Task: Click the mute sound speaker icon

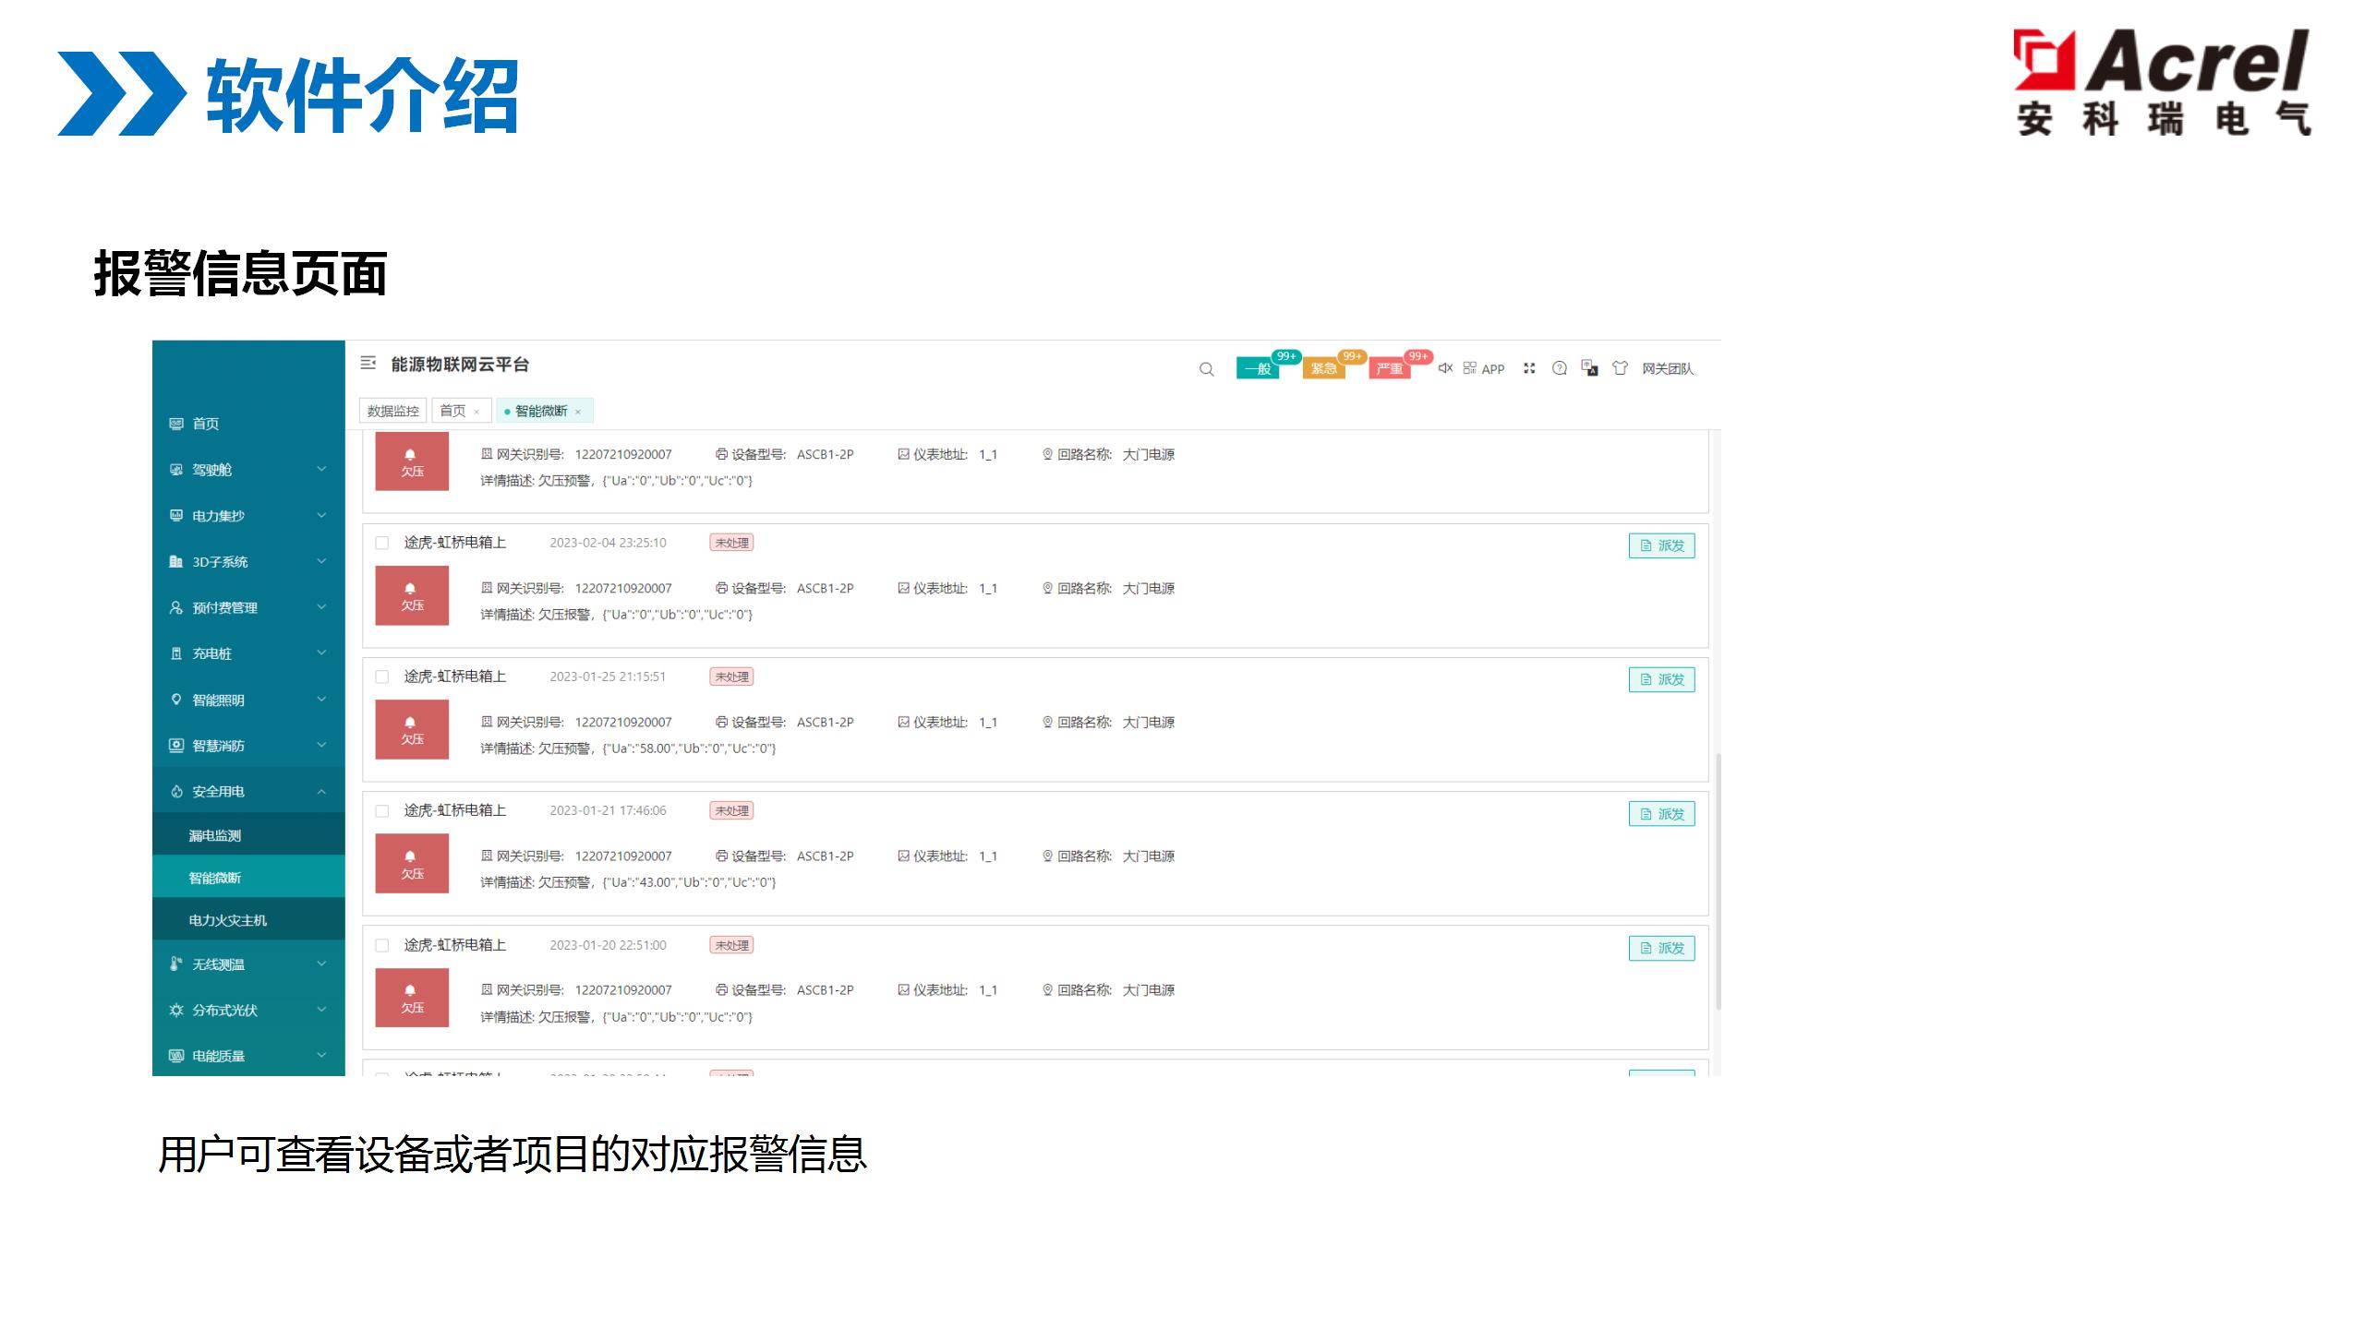Action: pos(1445,368)
